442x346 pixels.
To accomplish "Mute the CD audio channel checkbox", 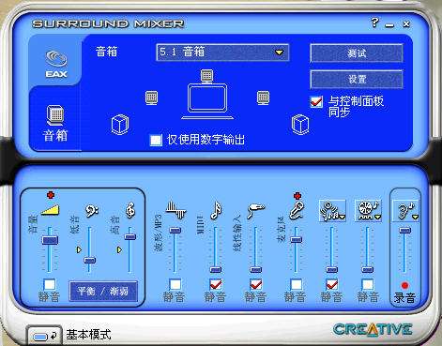I will (x=368, y=285).
